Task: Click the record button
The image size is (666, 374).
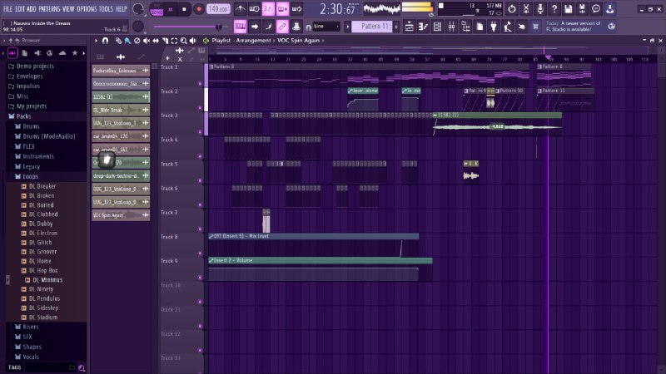Action: [x=198, y=9]
